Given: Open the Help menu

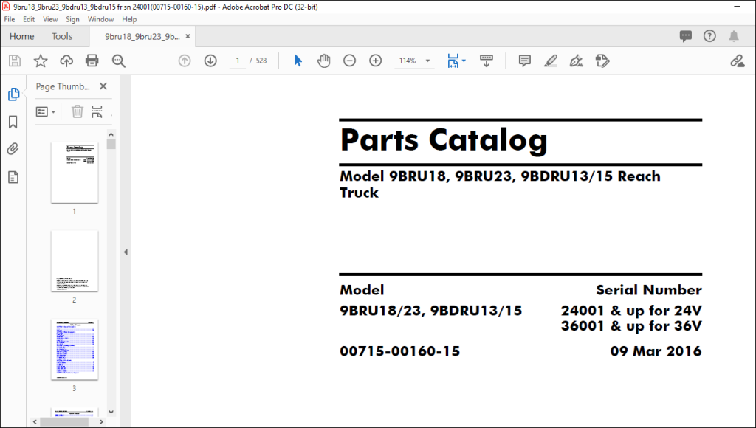Looking at the screenshot, I should click(x=129, y=19).
